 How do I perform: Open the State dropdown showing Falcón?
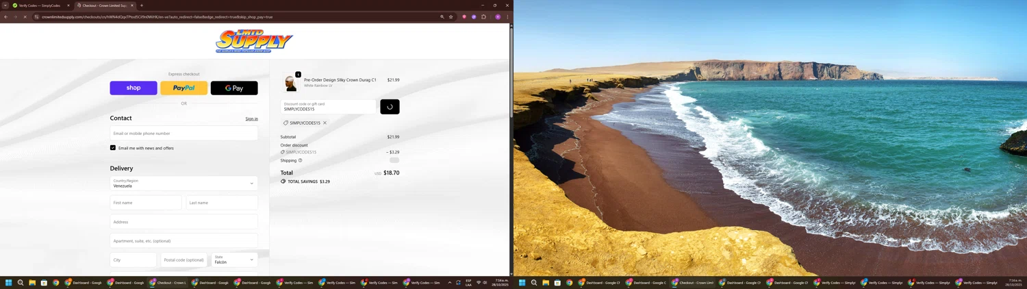(x=234, y=260)
